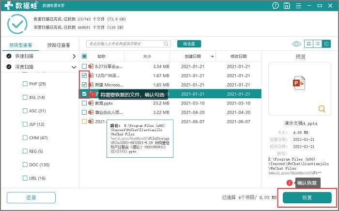Viewport: 339px width, 211px height.
Task: Check the 2021- file row checkbox
Action: click(x=84, y=121)
